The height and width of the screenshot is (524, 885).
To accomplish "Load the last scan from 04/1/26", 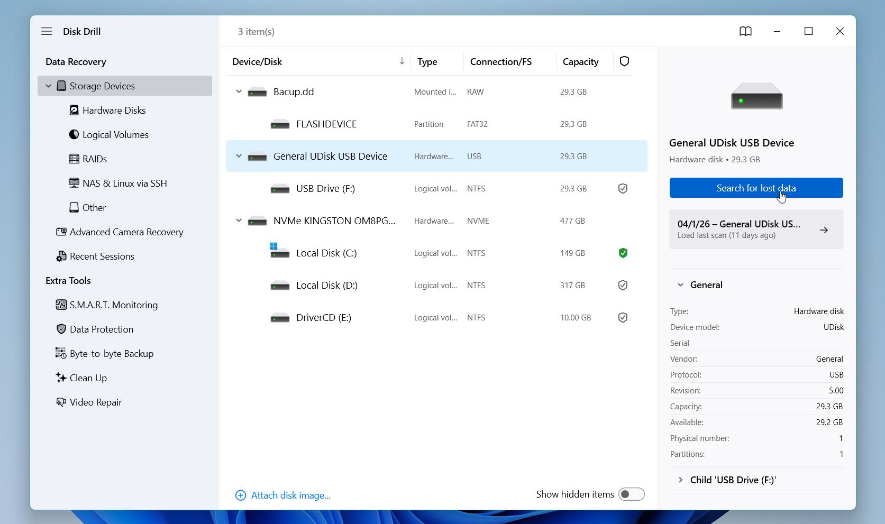I will point(756,229).
